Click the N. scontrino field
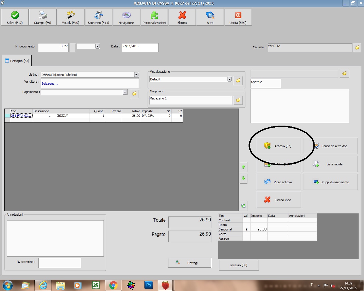364x291 pixels. (60, 263)
